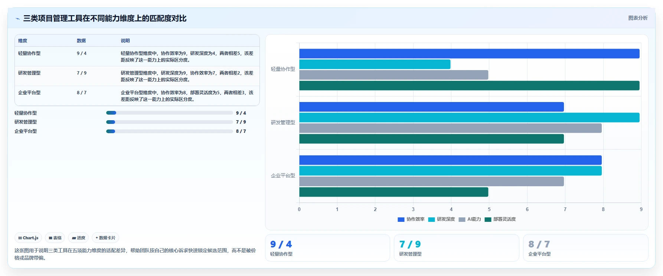Select the 表格 tag chip
The image size is (663, 276).
point(55,238)
